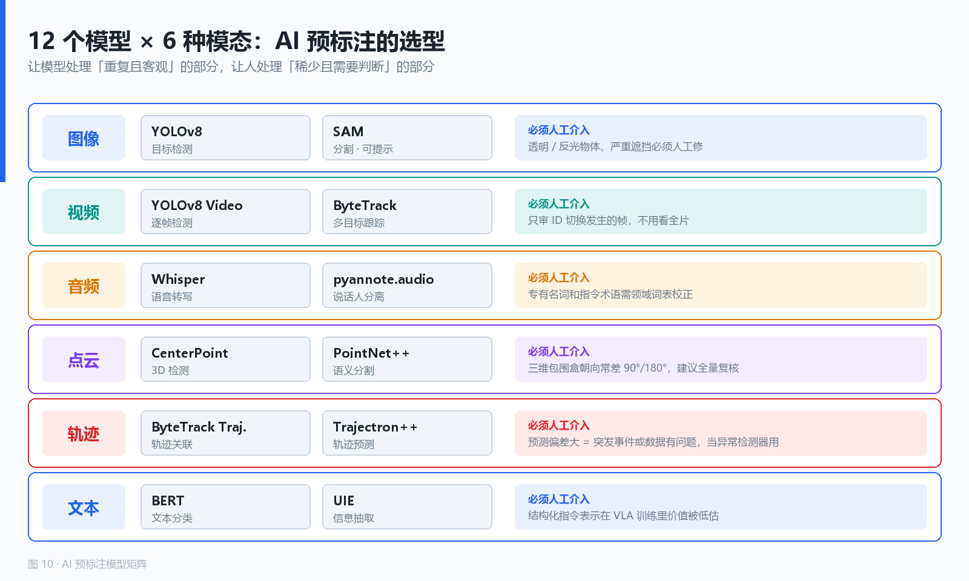
Task: Click the 音频 row 必须人工介入 note
Action: tap(721, 286)
